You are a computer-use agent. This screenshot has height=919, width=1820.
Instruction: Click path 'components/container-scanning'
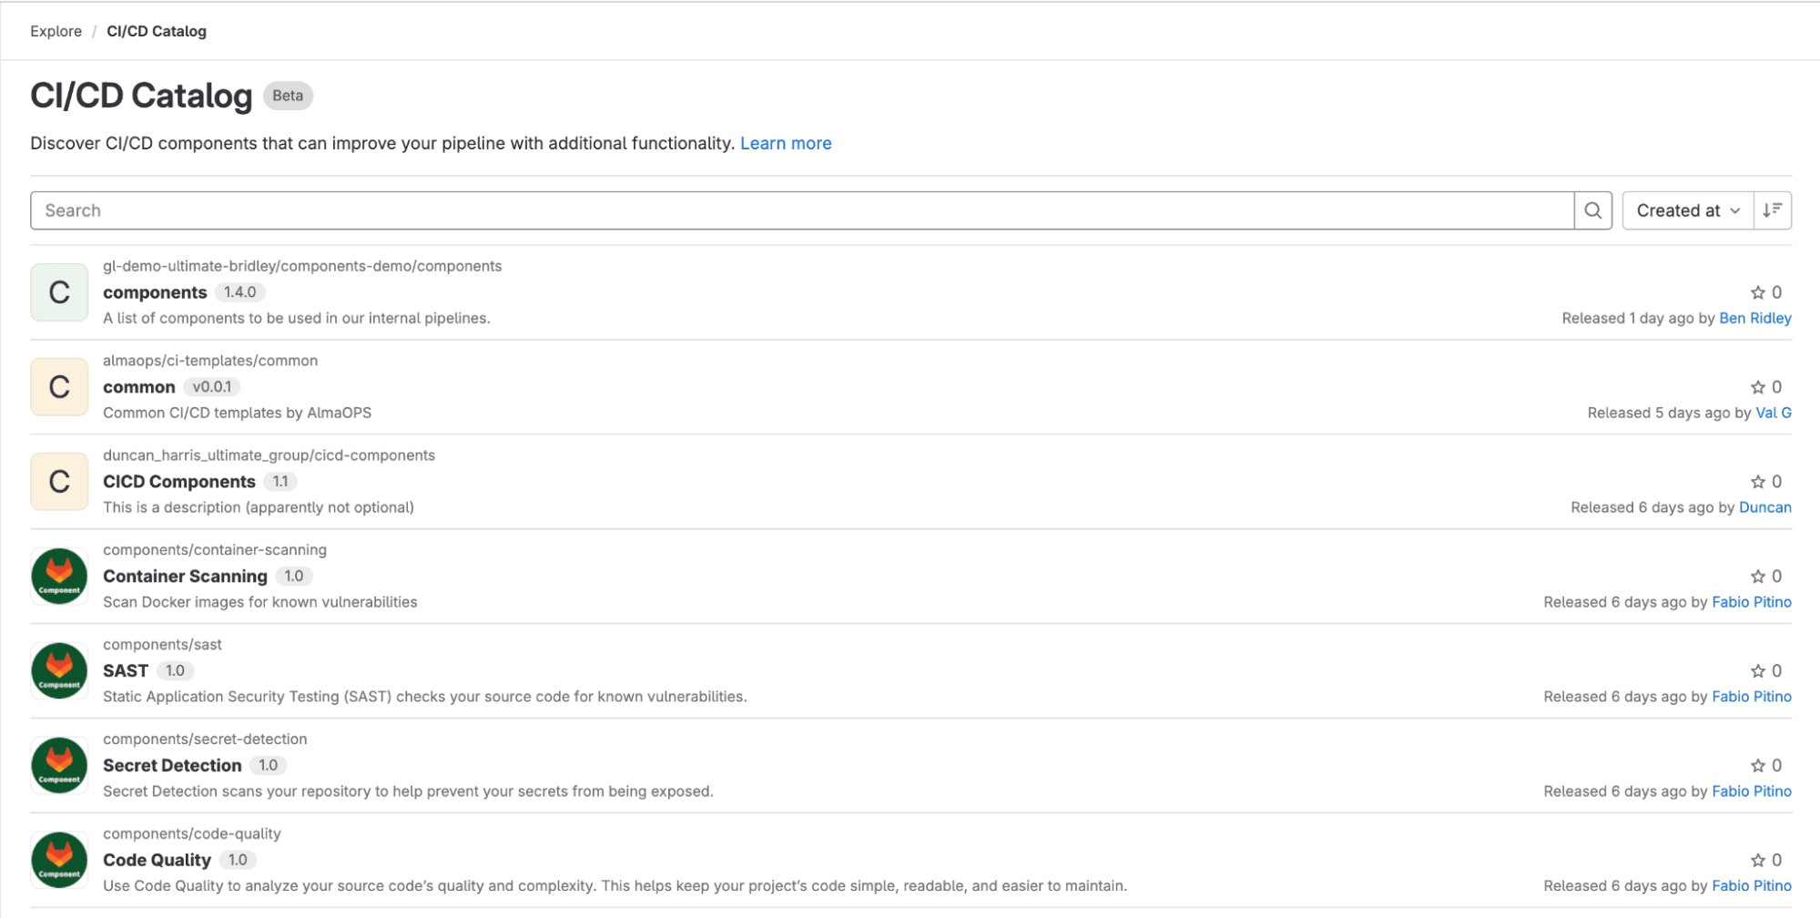pos(215,550)
